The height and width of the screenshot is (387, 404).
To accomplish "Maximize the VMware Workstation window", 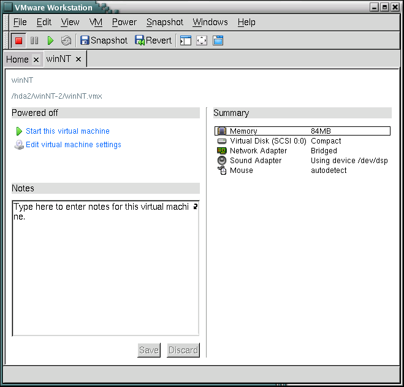I will click(384, 7).
